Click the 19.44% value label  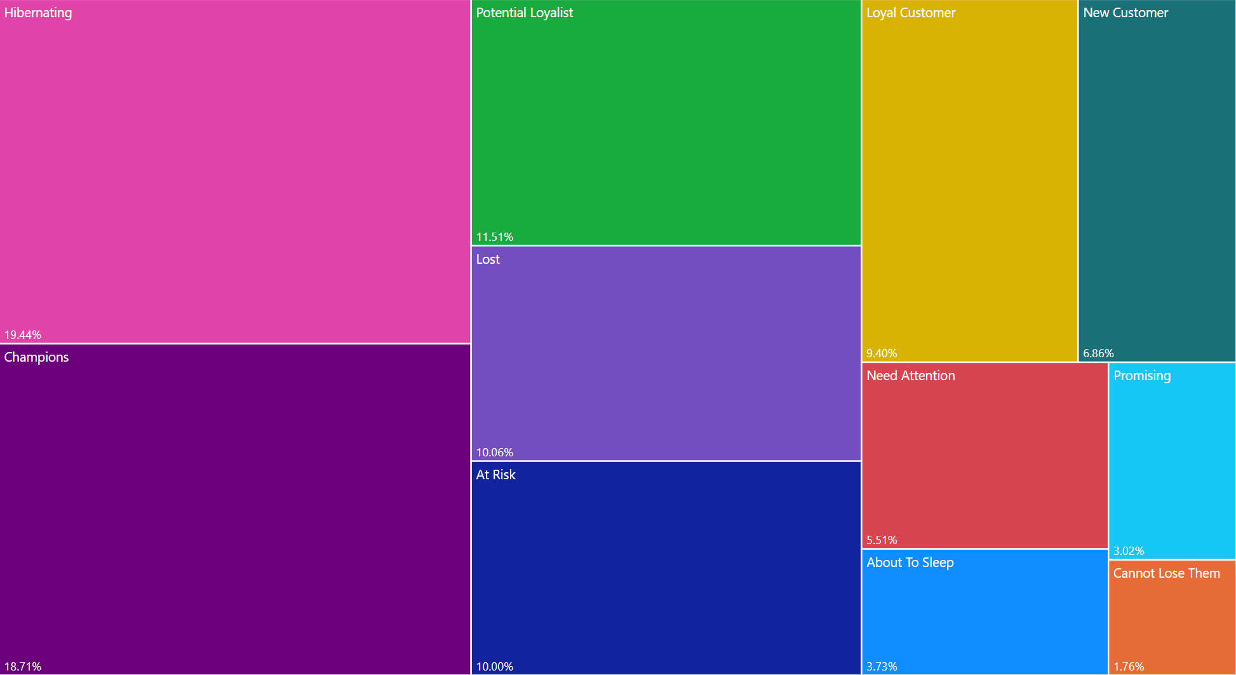[23, 335]
